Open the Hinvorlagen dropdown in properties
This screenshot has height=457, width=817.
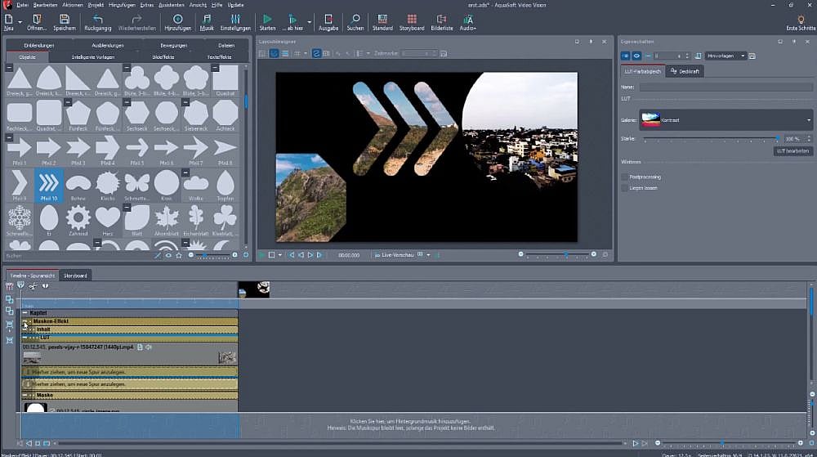tap(726, 56)
